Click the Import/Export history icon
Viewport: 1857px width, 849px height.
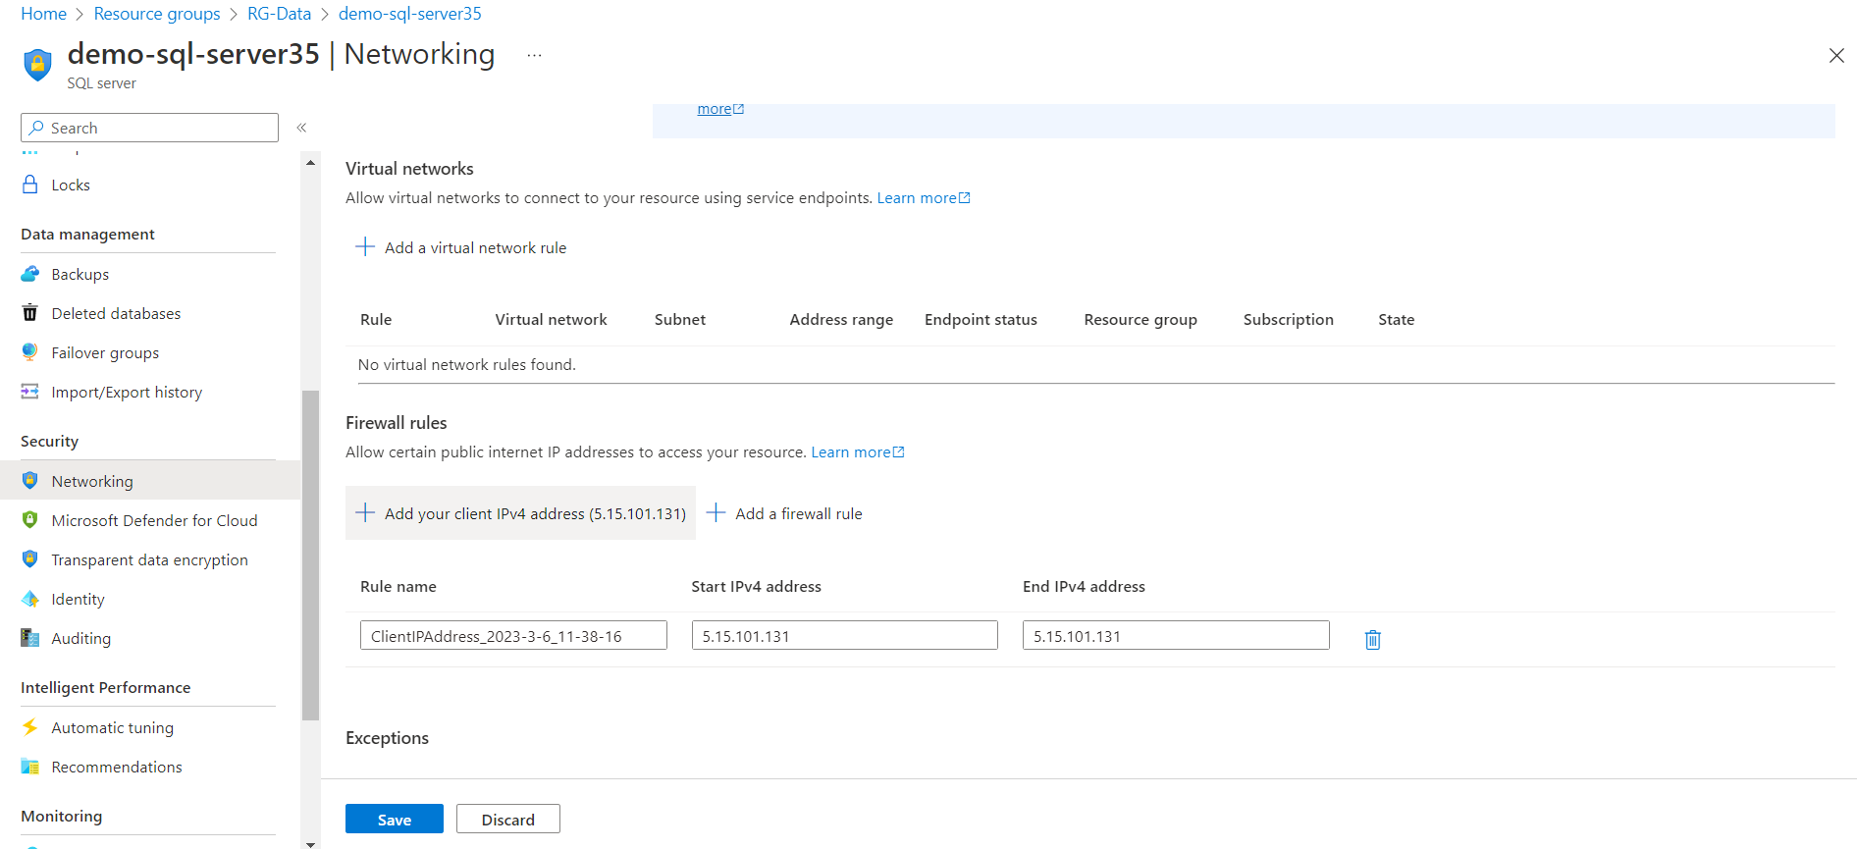click(x=30, y=392)
